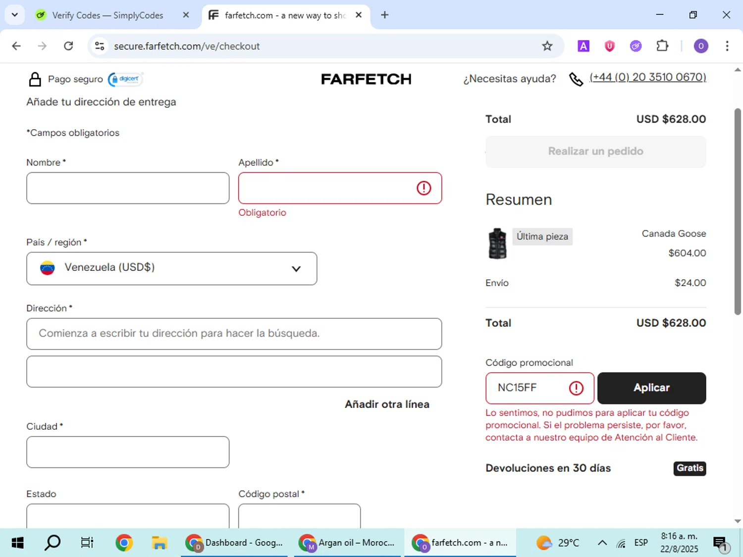This screenshot has width=743, height=557.
Task: Click the Venezuela flag icon
Action: pos(48,268)
